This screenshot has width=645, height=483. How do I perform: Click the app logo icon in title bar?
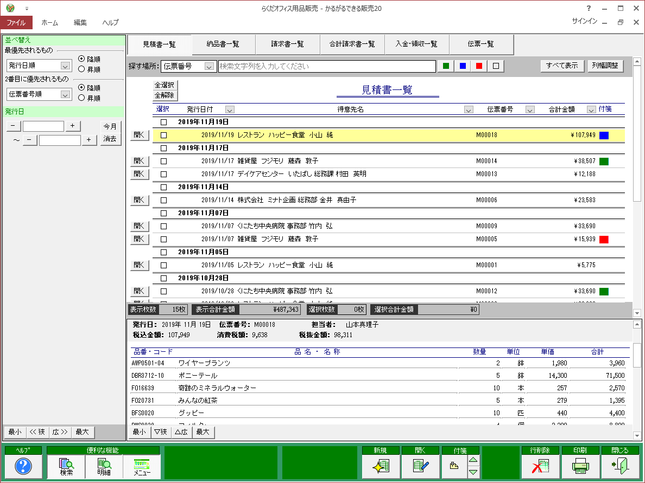[10, 8]
